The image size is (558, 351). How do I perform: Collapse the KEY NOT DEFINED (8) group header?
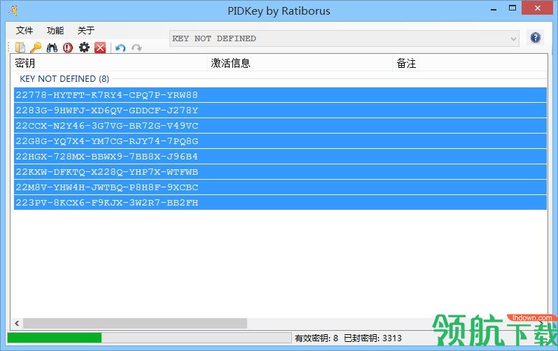coord(64,78)
